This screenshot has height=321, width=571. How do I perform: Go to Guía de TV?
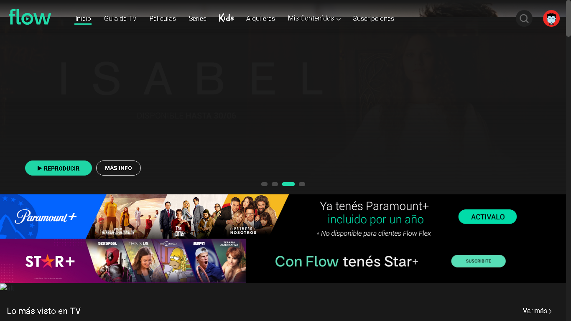pos(120,18)
